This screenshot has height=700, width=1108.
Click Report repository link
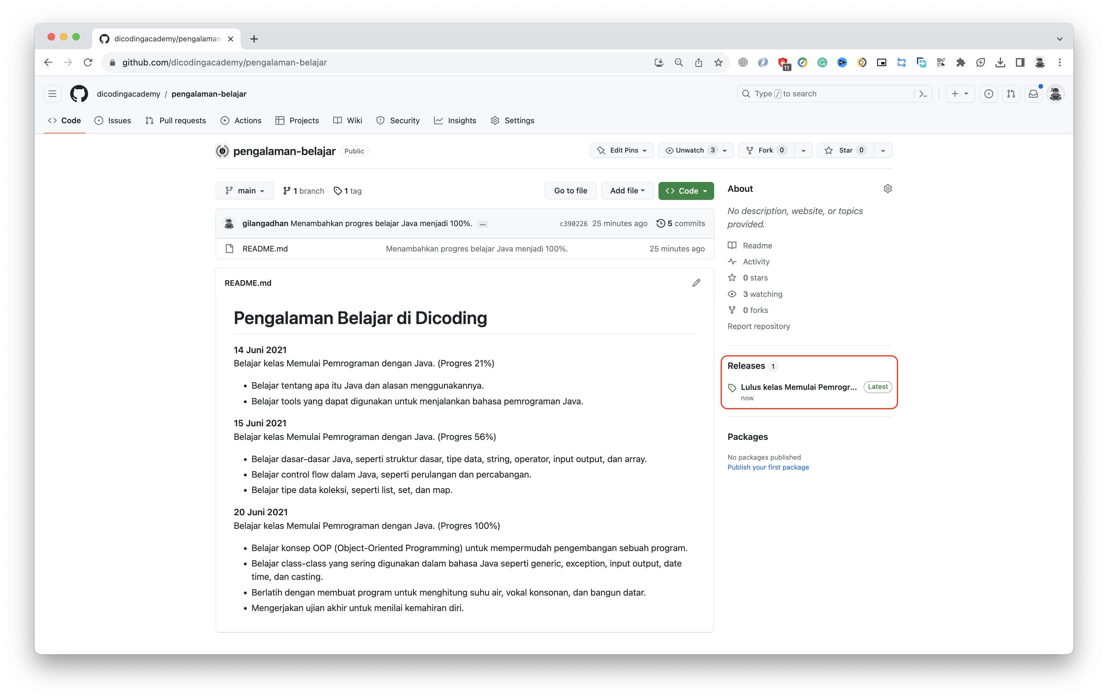(x=759, y=327)
